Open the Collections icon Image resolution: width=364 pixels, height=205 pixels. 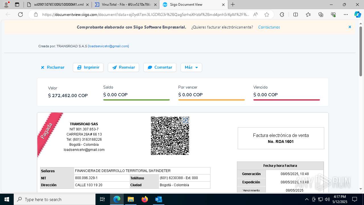321,15
